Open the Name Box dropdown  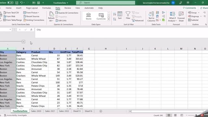(x=10, y=30)
